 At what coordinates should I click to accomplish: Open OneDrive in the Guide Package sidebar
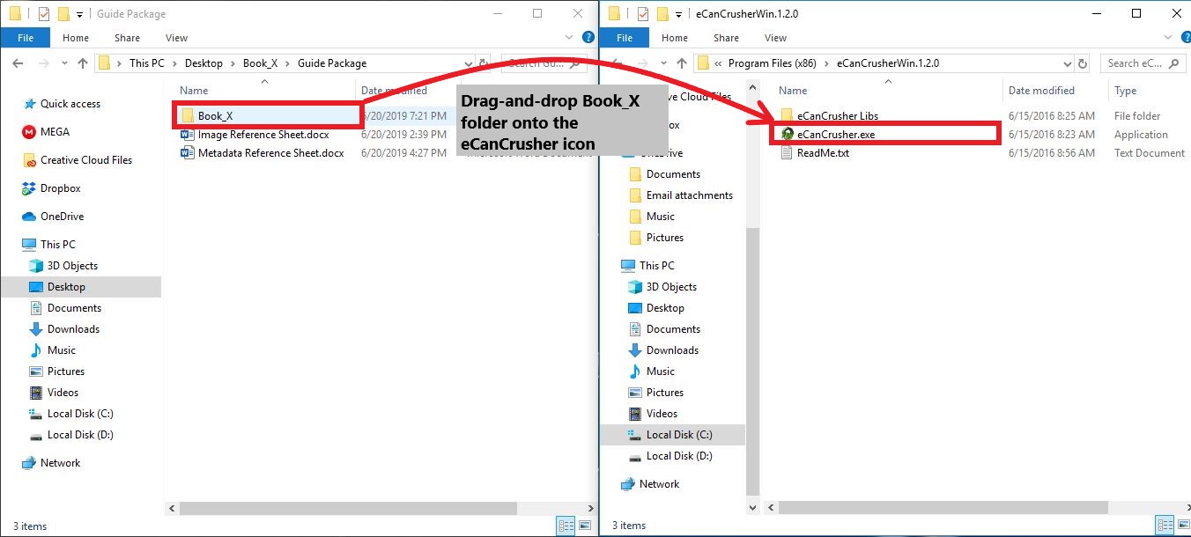pyautogui.click(x=53, y=217)
